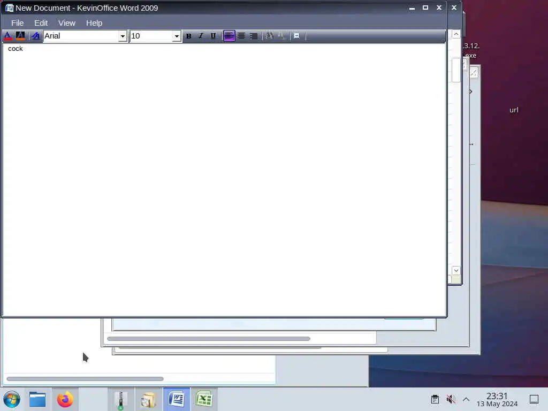
Task: Close the KevinOffice Word window
Action: click(439, 7)
